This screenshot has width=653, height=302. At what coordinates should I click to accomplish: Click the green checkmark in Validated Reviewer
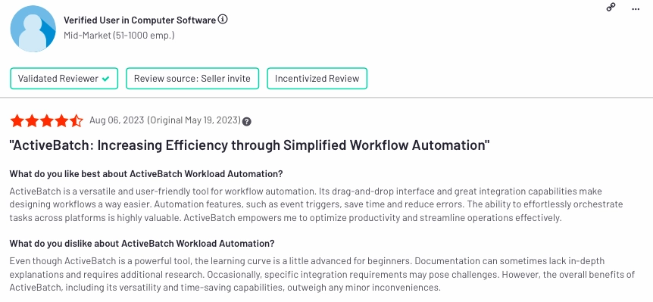pos(106,79)
